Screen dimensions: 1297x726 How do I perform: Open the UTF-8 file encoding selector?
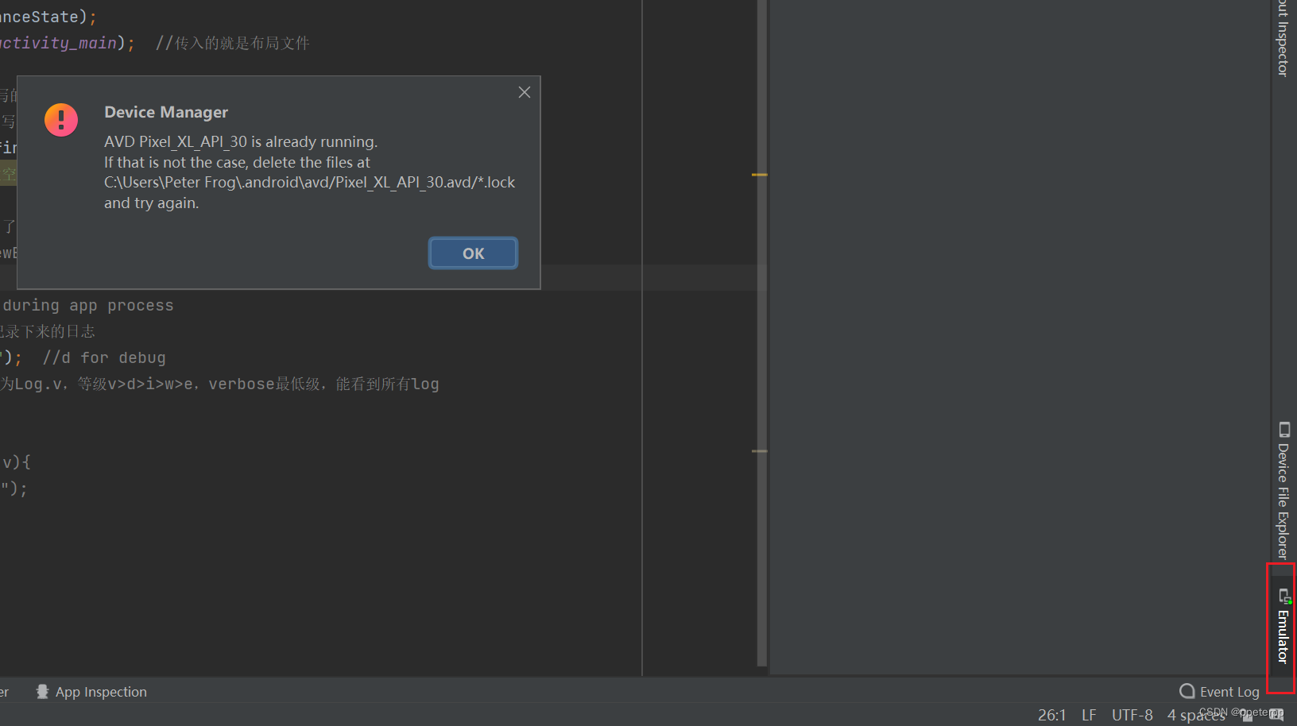click(x=1132, y=714)
